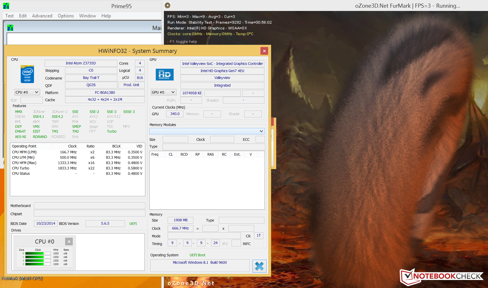The image size is (488, 288).
Task: Click the FC-BGA1380 platform field
Action: 105,93
